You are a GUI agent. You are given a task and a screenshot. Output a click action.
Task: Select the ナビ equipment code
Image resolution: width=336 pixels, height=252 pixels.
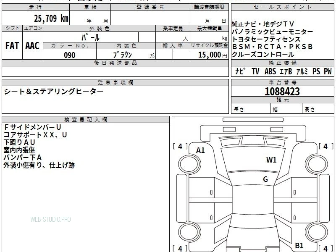(x=240, y=71)
